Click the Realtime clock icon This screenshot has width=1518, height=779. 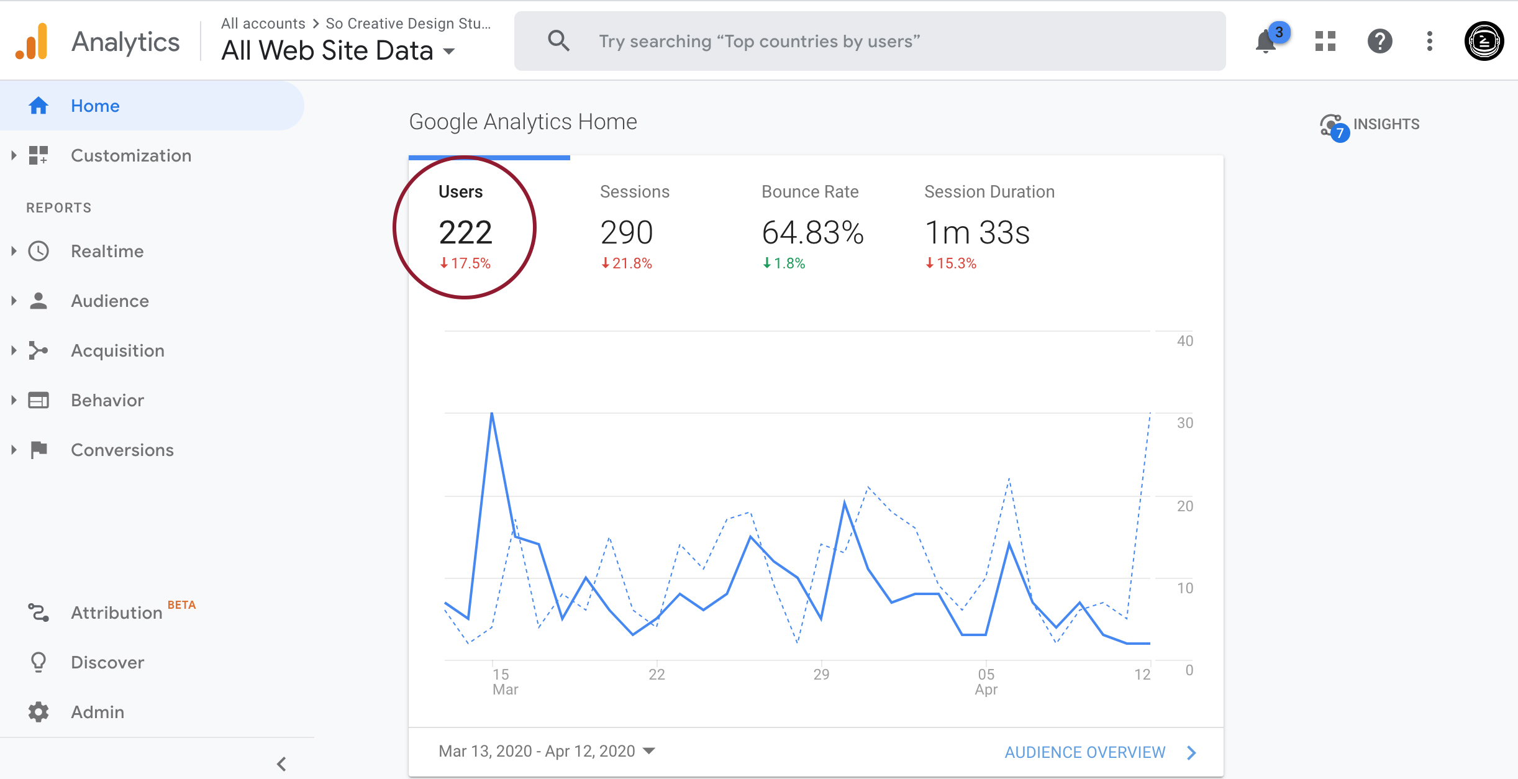point(39,251)
